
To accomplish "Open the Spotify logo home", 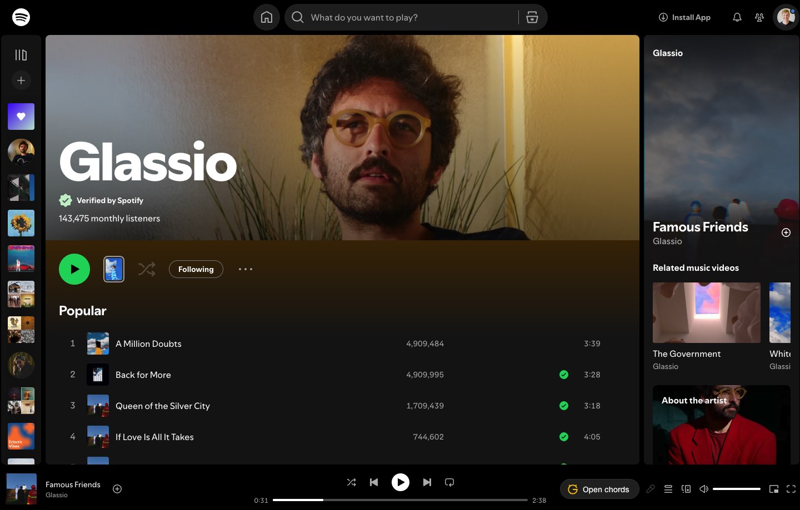I will (21, 17).
